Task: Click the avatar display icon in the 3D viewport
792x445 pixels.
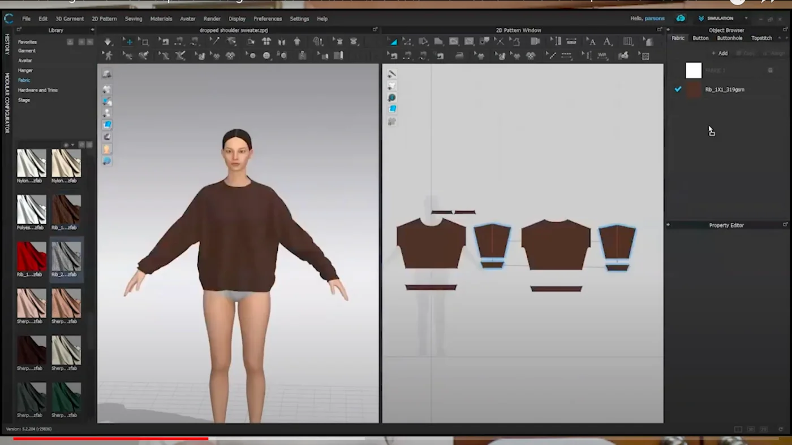Action: pyautogui.click(x=106, y=149)
